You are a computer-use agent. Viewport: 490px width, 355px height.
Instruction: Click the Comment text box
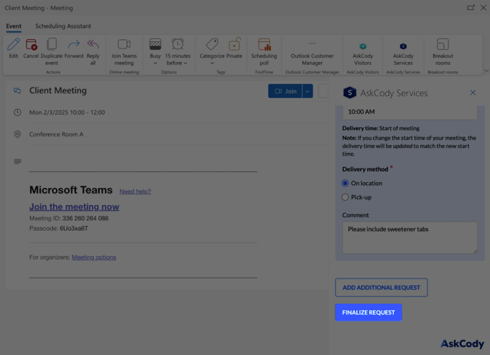(x=410, y=238)
